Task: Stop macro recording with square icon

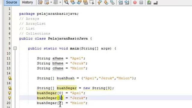Action: click(141, 2)
